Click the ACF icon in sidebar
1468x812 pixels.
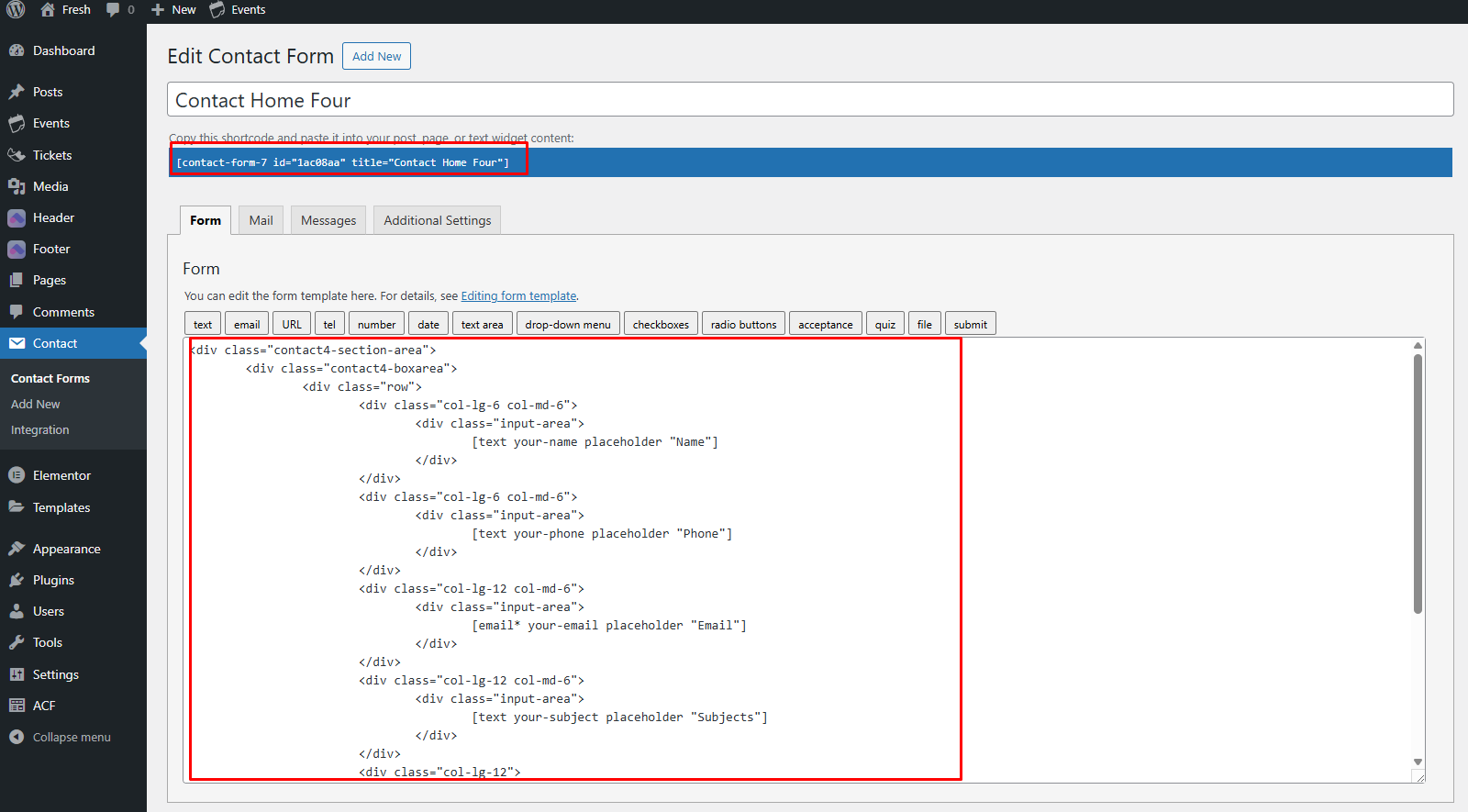(17, 706)
